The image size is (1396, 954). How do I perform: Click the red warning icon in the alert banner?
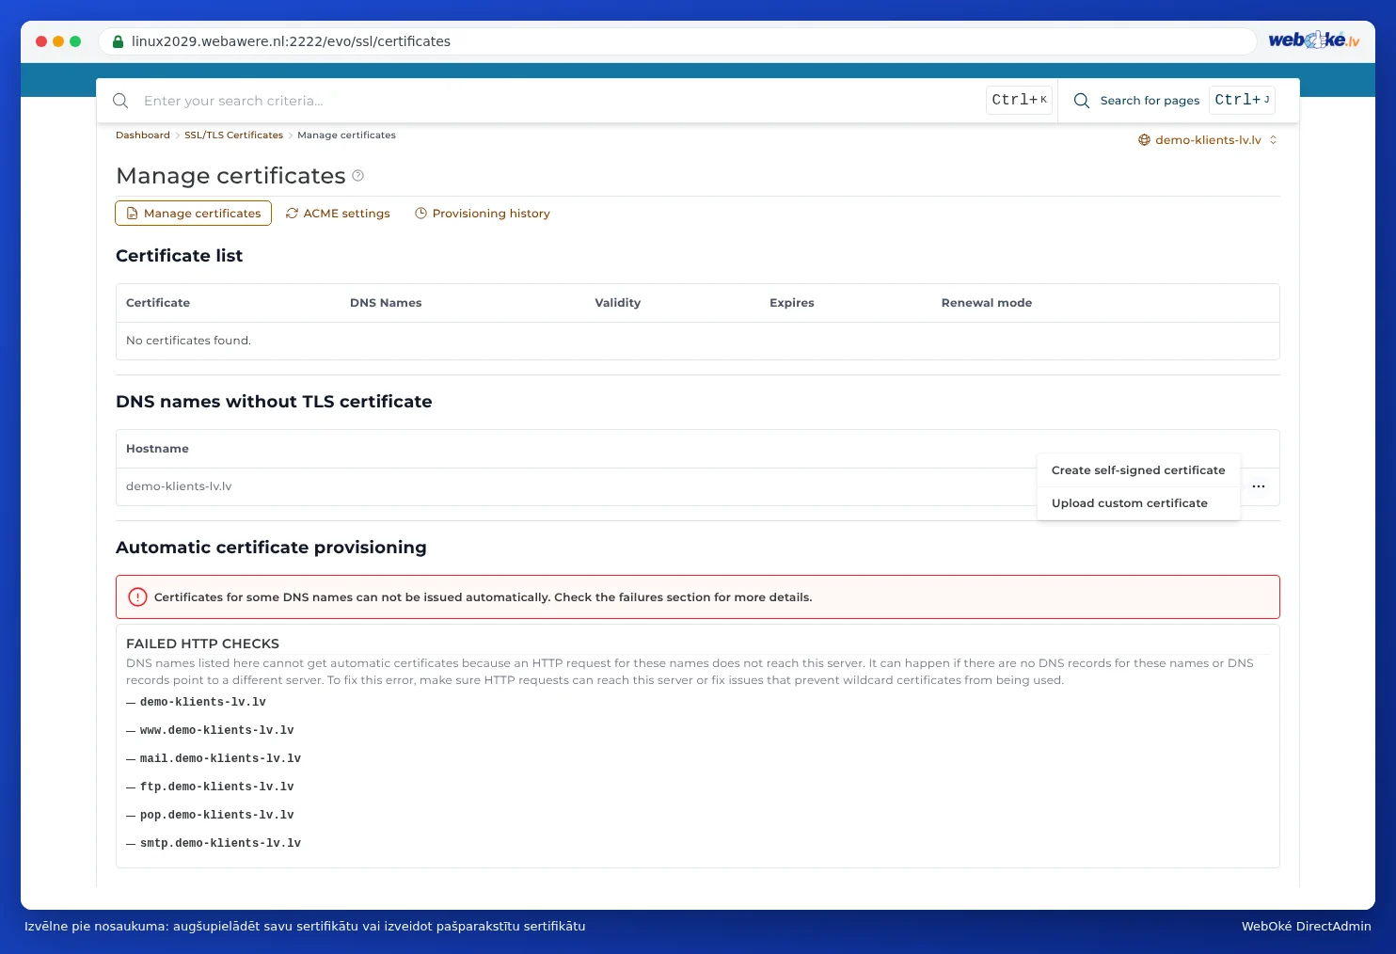pyautogui.click(x=137, y=597)
